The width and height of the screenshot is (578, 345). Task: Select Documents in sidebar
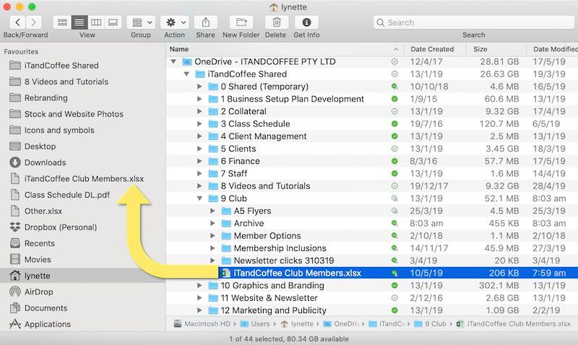click(x=46, y=308)
